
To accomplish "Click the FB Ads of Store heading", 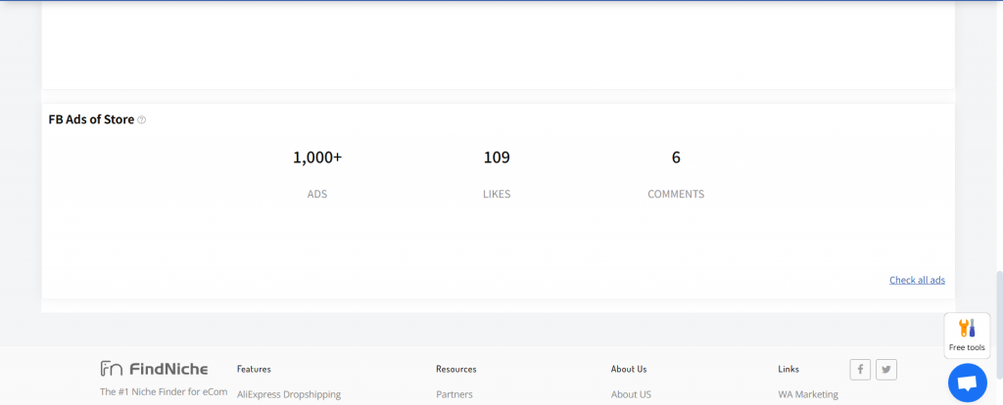I will coord(91,119).
